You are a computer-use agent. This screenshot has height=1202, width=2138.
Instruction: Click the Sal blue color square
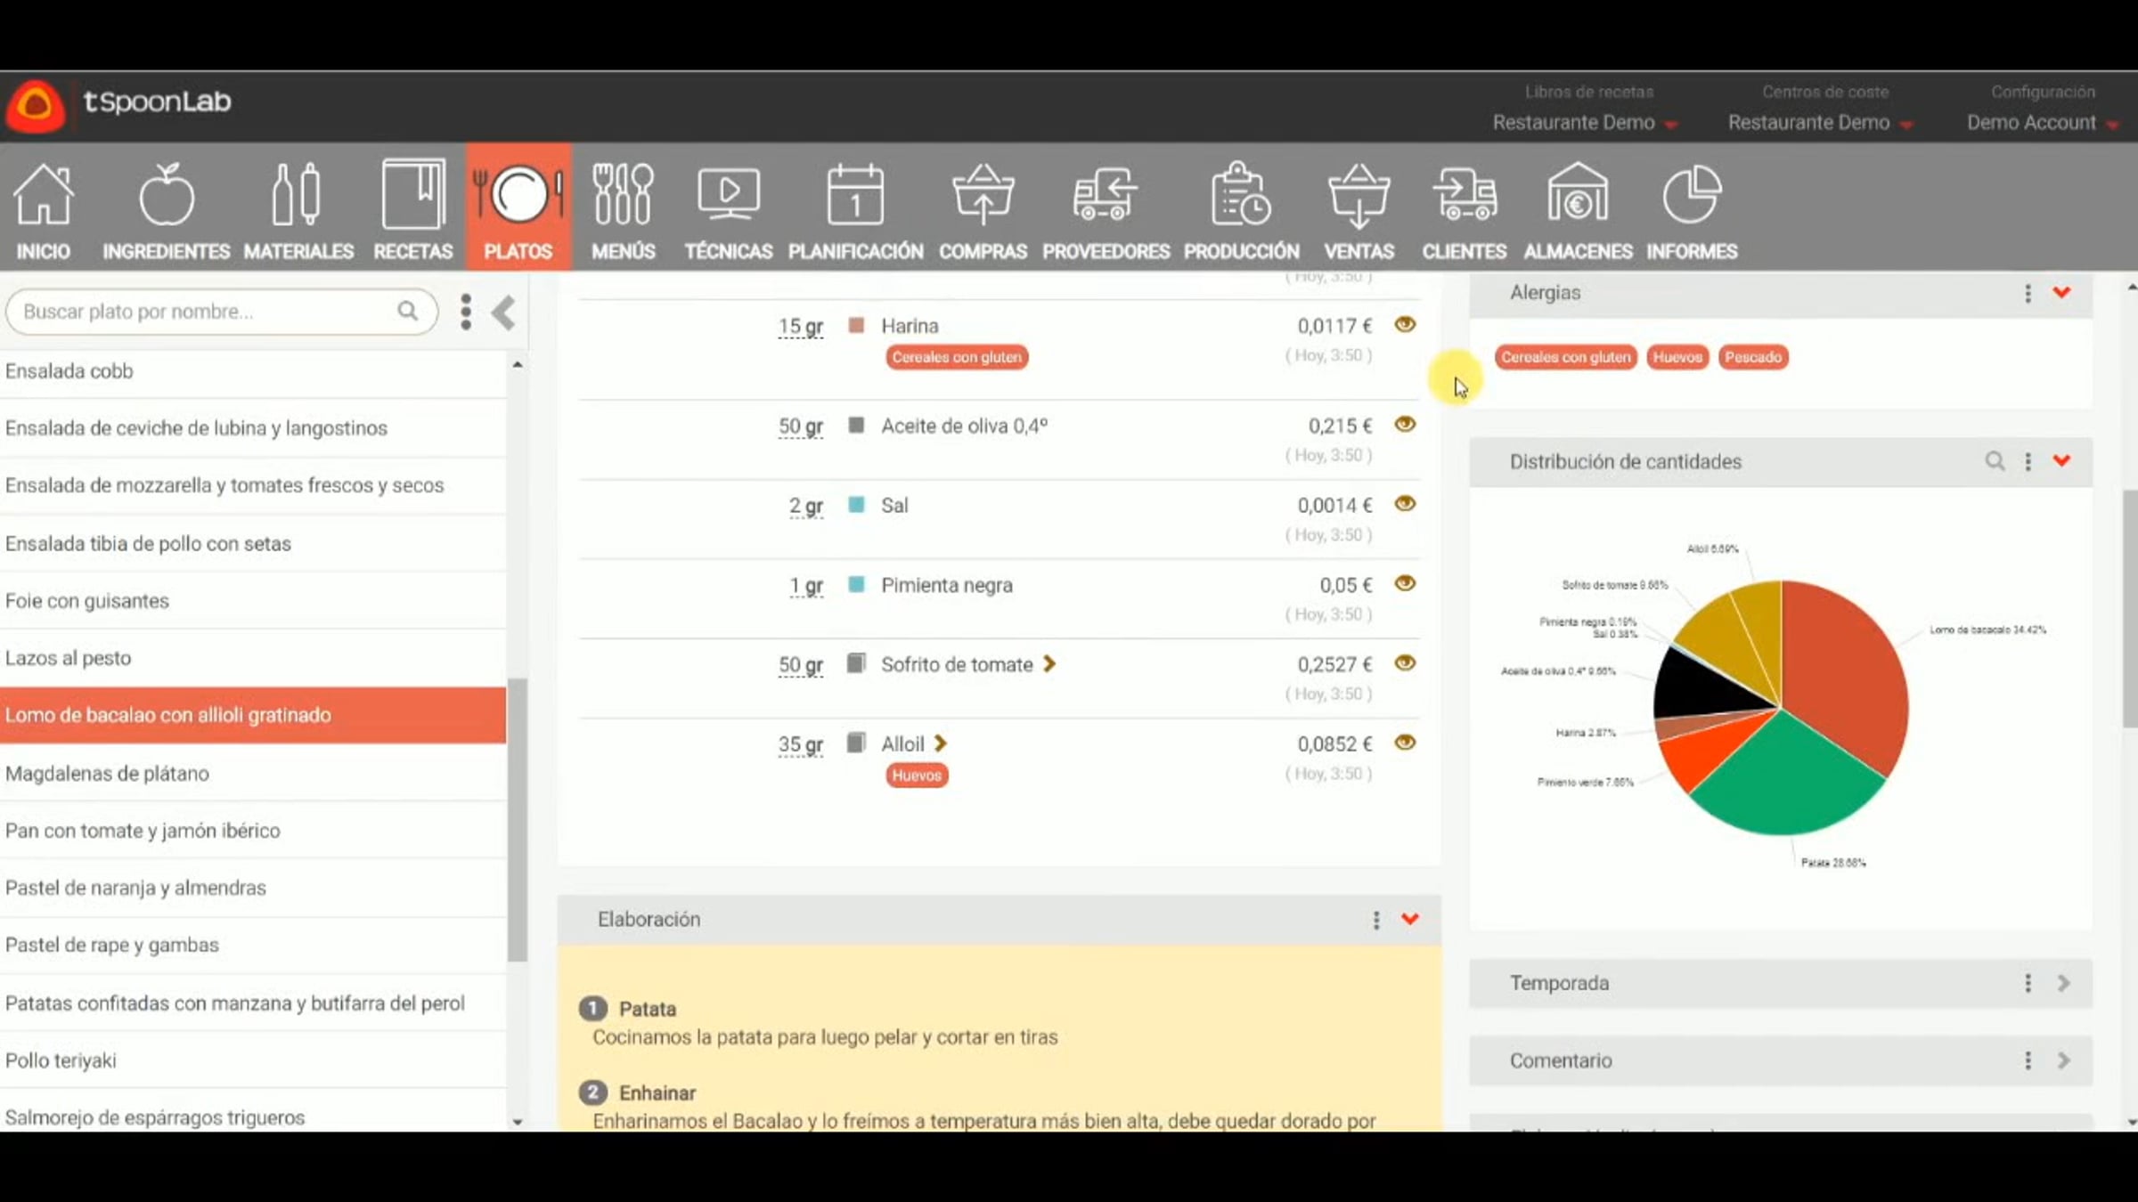coord(856,504)
